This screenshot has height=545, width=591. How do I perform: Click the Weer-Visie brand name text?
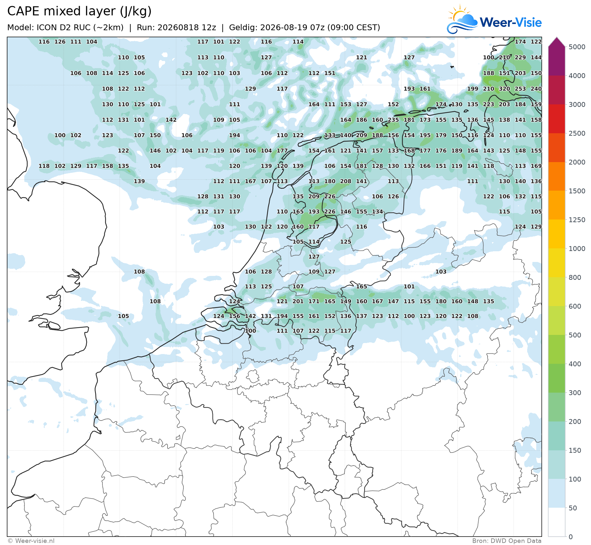point(511,22)
